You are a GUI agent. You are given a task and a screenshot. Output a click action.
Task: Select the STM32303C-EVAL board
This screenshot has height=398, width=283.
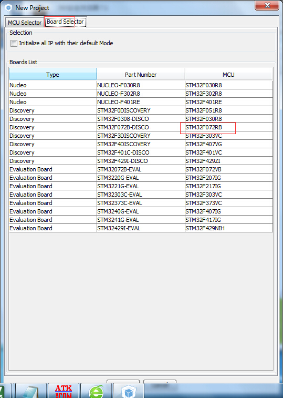click(141, 195)
